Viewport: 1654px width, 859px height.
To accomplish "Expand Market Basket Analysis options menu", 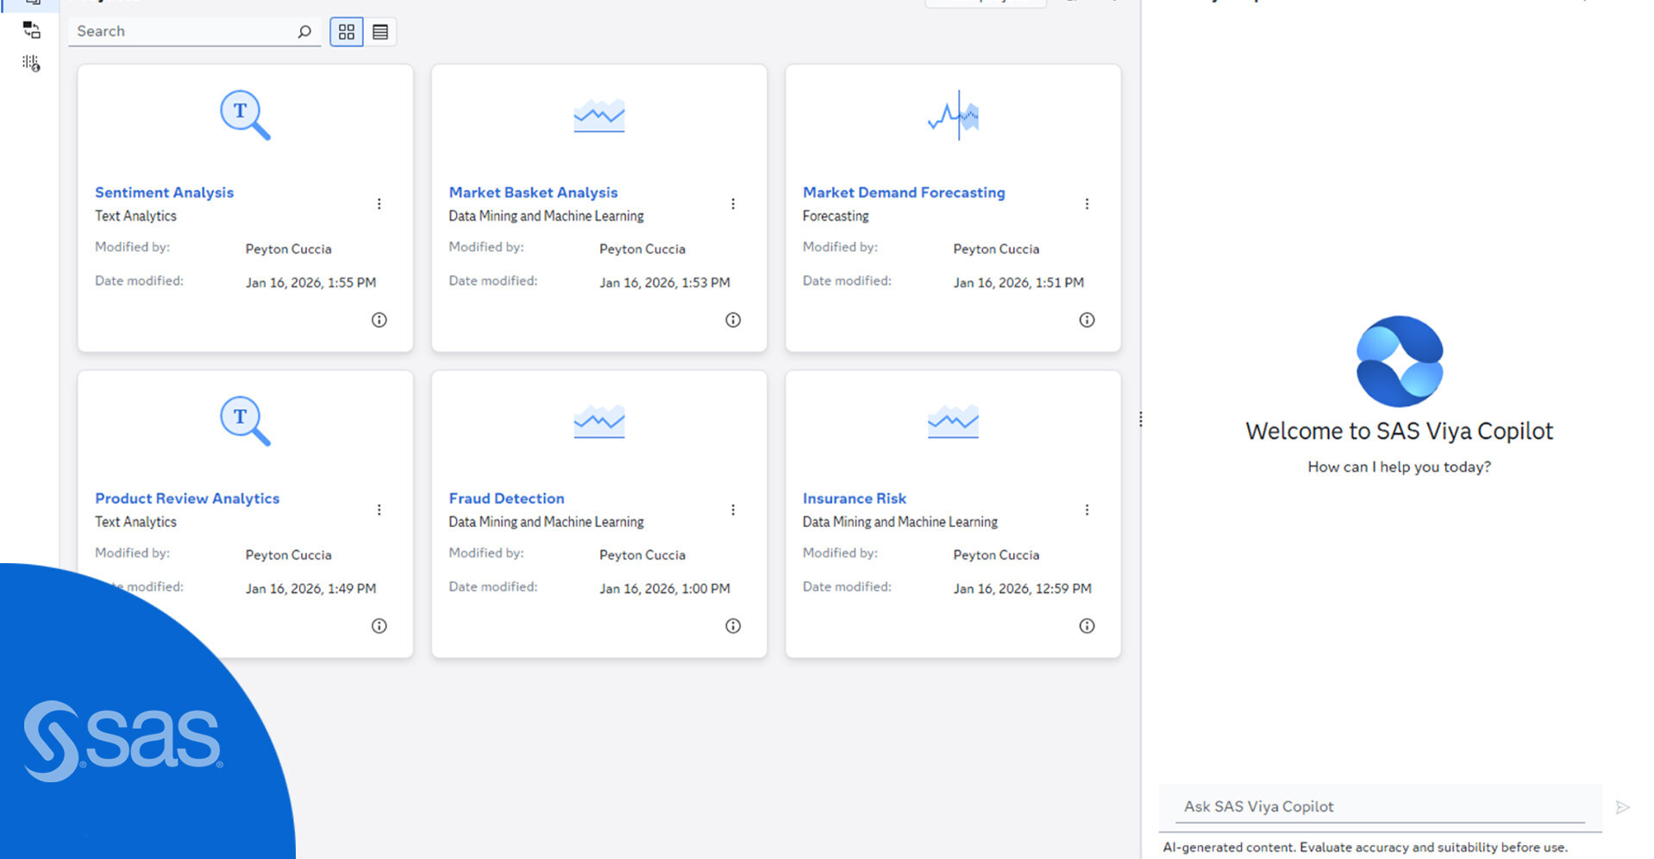I will point(733,204).
